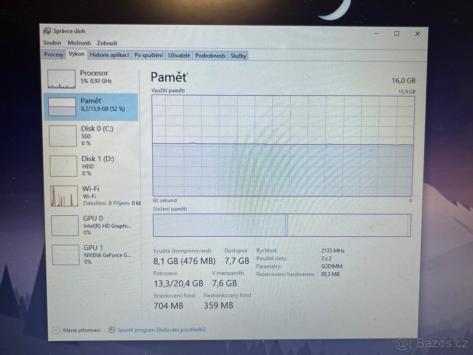Select the Wi-Fi network graph

pyautogui.click(x=91, y=195)
